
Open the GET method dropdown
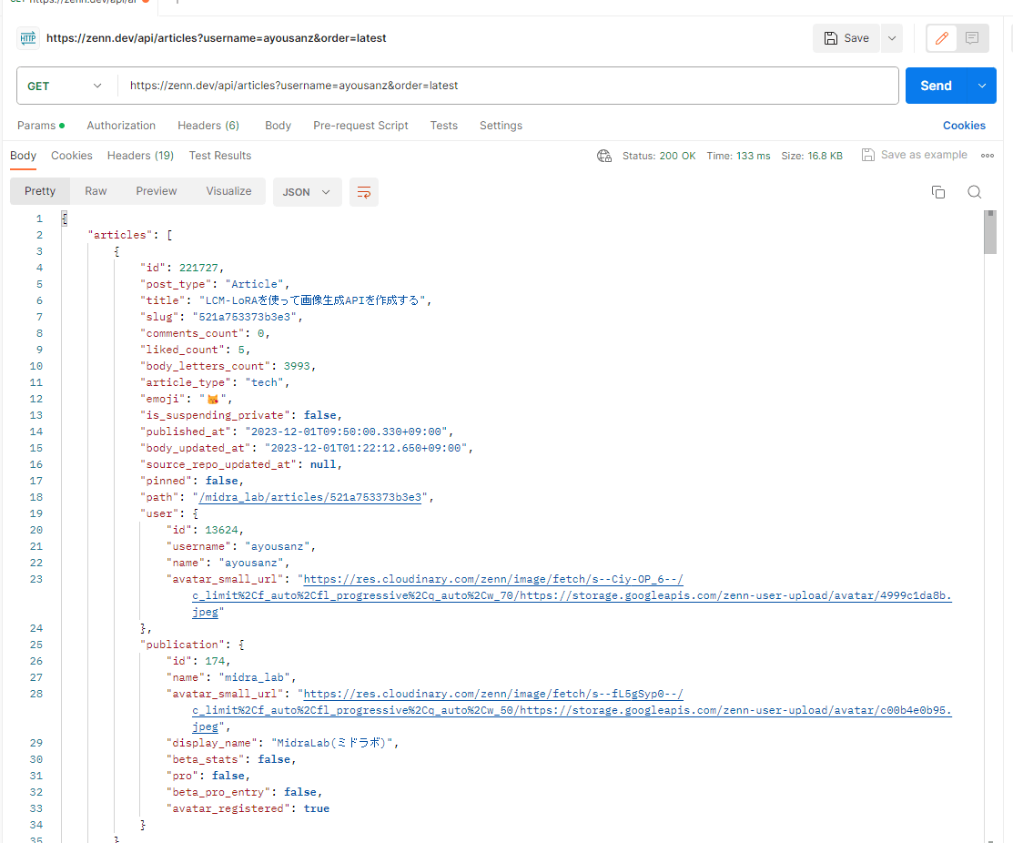point(65,86)
